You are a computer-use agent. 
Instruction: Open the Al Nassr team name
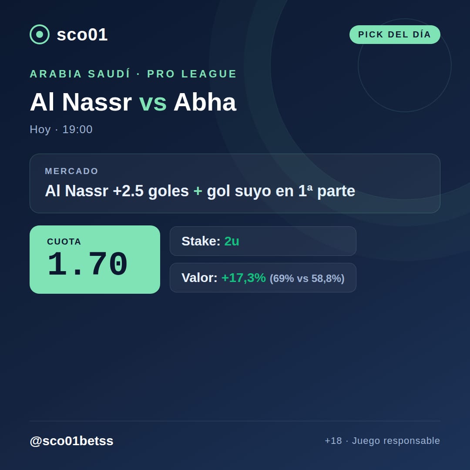(81, 102)
